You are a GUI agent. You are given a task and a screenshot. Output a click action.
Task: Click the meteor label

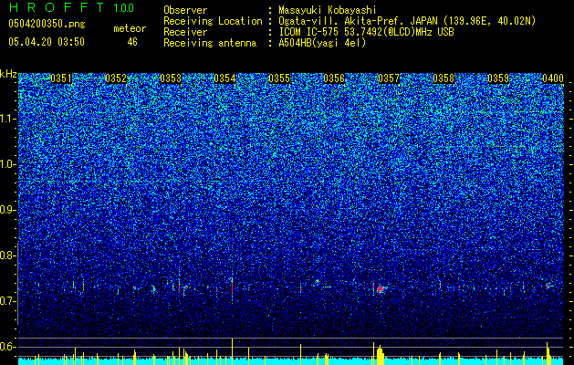click(x=130, y=28)
